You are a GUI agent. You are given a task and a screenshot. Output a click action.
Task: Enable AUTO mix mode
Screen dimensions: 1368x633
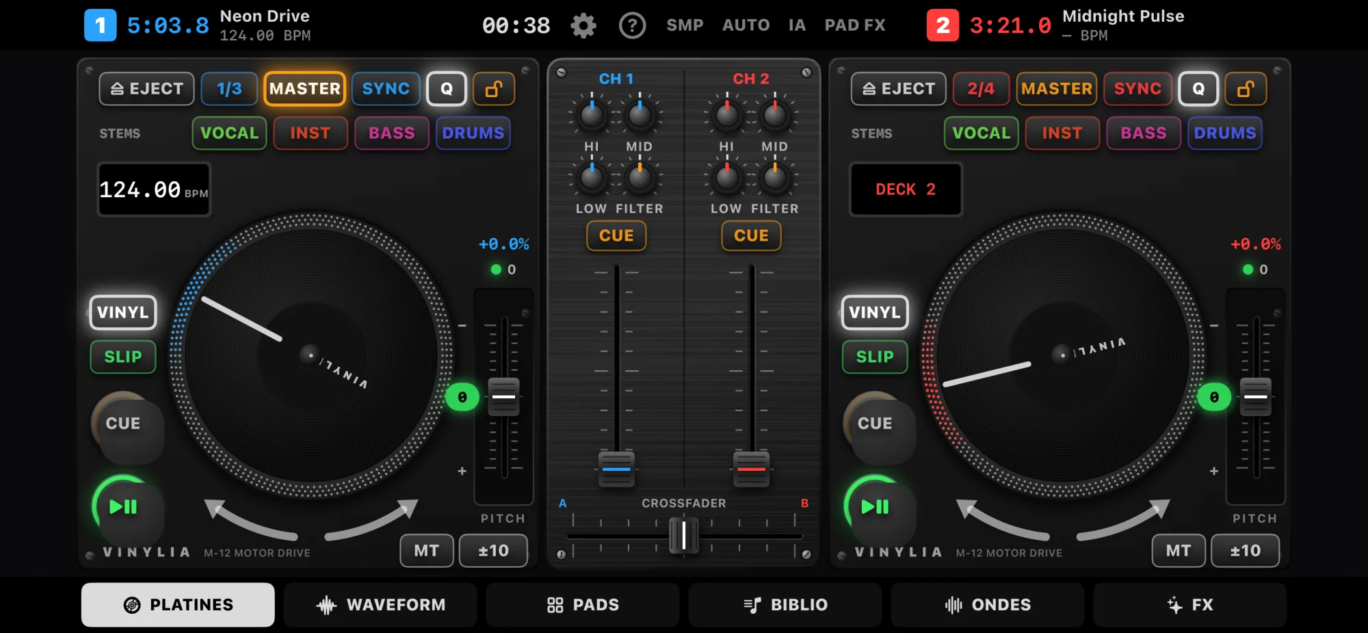pyautogui.click(x=746, y=25)
